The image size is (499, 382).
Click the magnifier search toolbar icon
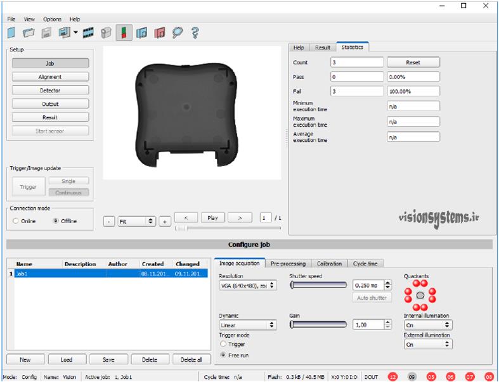pos(177,32)
